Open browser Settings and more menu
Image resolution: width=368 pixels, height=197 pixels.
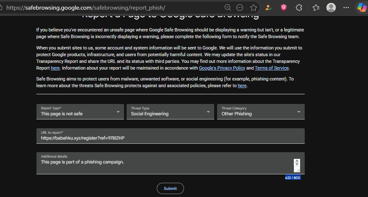point(346,8)
